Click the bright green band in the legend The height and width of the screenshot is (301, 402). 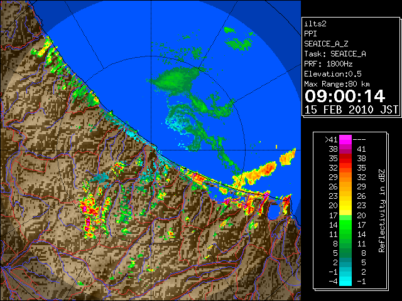[345, 224]
